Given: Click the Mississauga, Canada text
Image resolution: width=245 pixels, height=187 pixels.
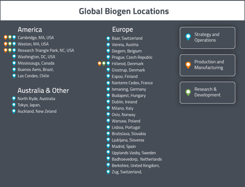Looking at the screenshot, I should click(x=36, y=63).
